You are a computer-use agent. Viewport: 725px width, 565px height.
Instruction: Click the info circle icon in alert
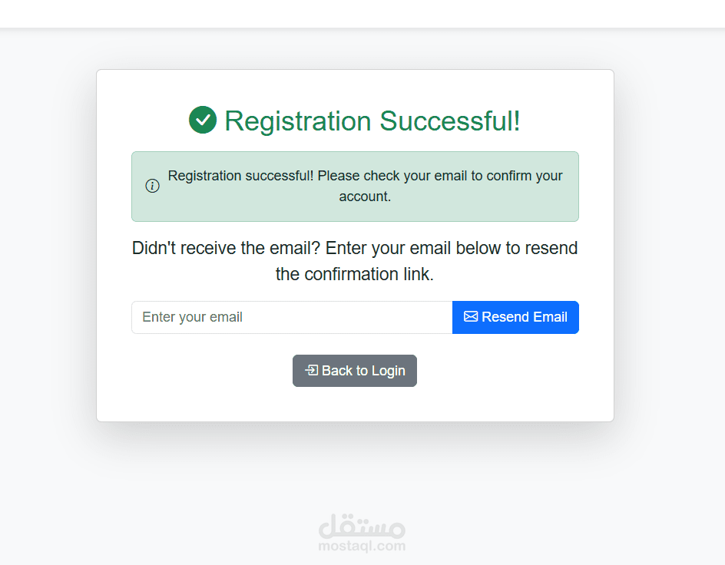pyautogui.click(x=152, y=186)
